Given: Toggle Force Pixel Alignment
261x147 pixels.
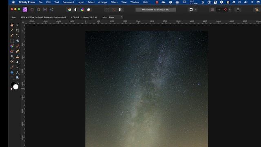Looking at the screenshot, I should (x=212, y=10).
